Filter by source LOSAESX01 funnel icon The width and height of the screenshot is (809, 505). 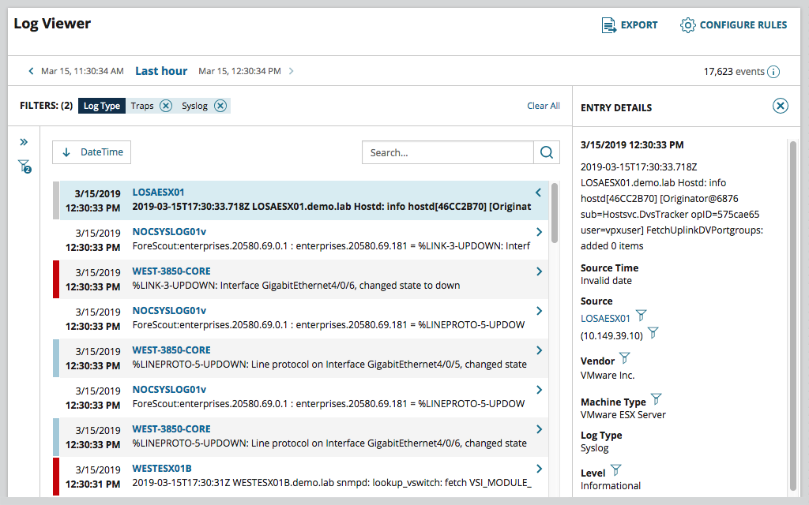pos(641,316)
